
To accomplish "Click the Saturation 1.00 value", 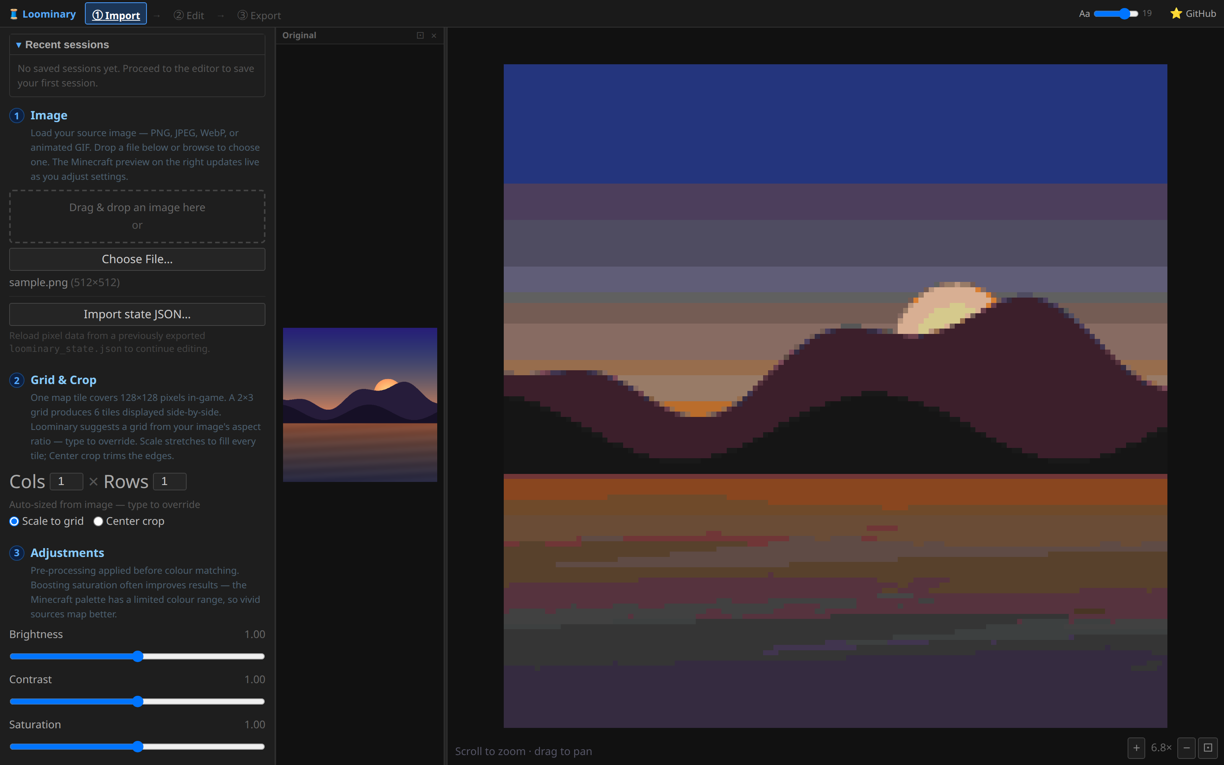I will (254, 724).
